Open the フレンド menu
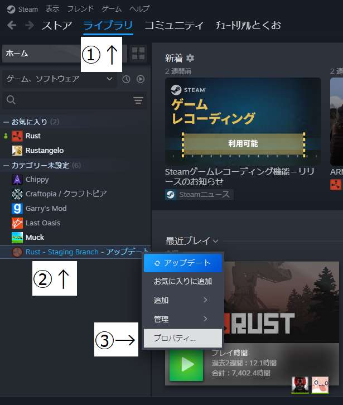This screenshot has width=343, height=405. 80,9
